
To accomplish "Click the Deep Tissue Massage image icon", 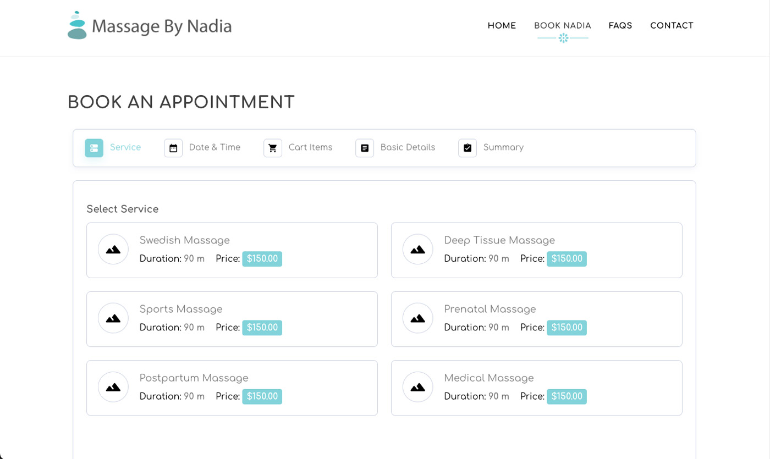I will (x=417, y=249).
